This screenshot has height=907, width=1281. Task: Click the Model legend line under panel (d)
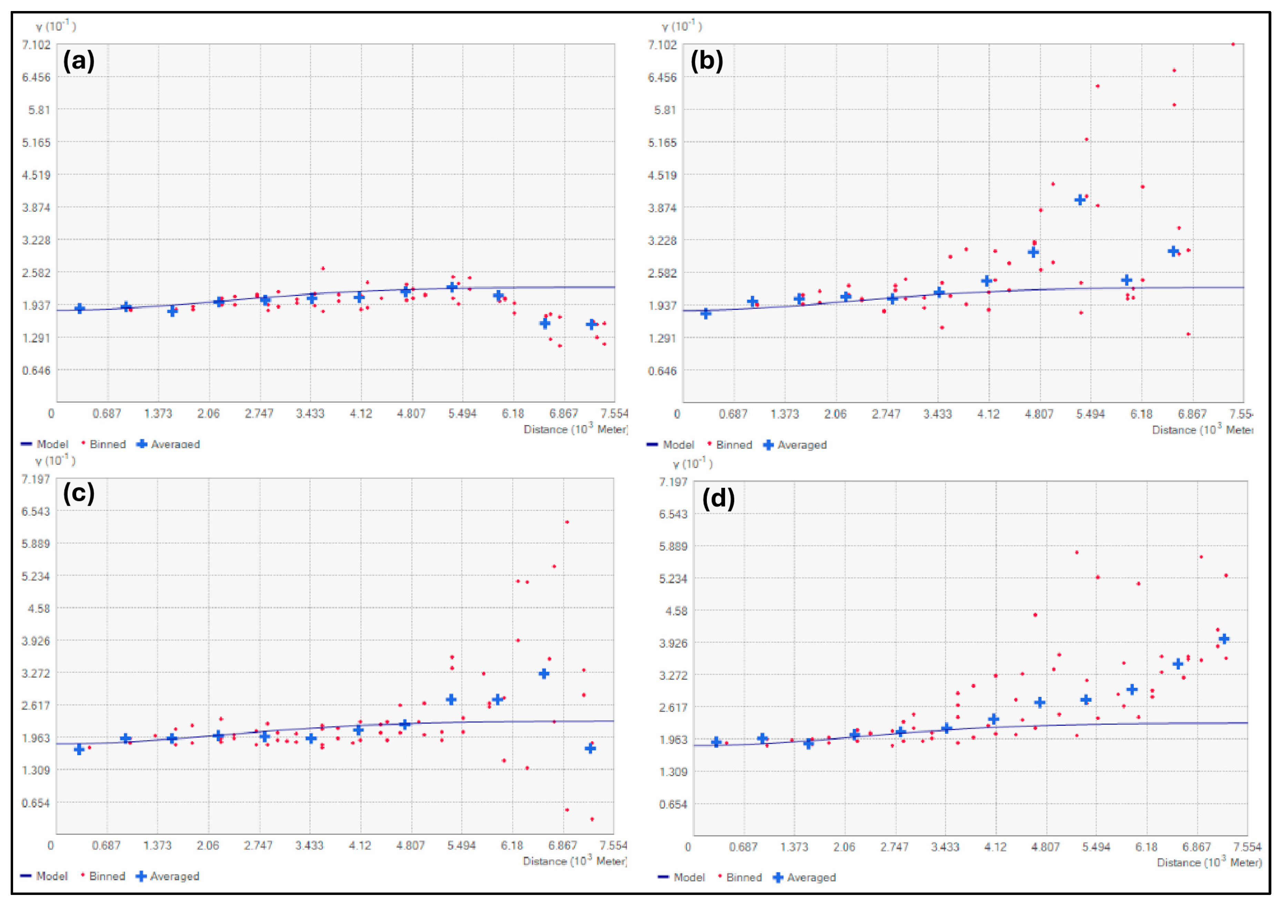coord(663,877)
